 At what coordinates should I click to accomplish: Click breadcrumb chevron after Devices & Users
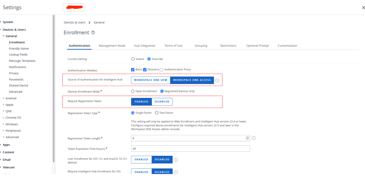pyautogui.click(x=90, y=23)
